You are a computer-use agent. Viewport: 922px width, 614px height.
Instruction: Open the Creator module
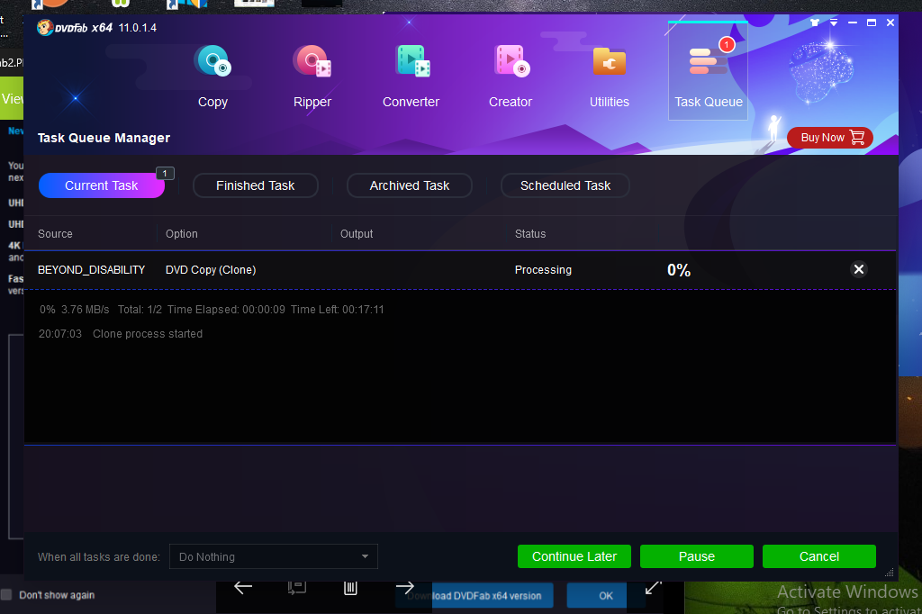coord(511,77)
